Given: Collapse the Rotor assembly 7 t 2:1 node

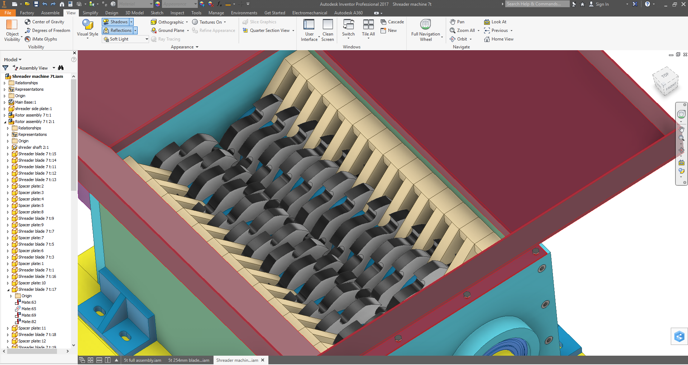Looking at the screenshot, I should 5,122.
